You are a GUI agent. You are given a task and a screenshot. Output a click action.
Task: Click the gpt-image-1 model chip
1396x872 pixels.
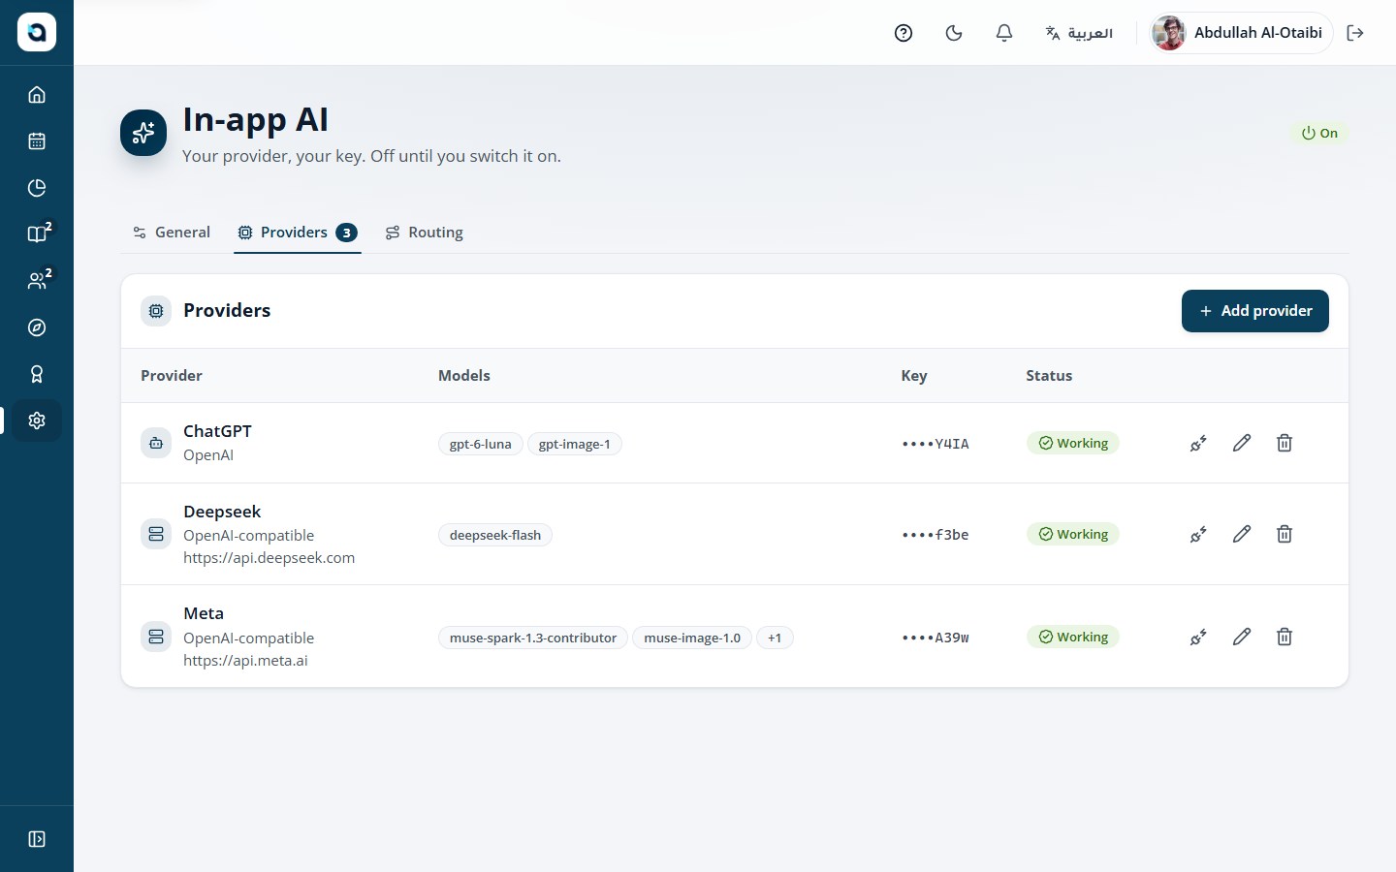click(575, 444)
